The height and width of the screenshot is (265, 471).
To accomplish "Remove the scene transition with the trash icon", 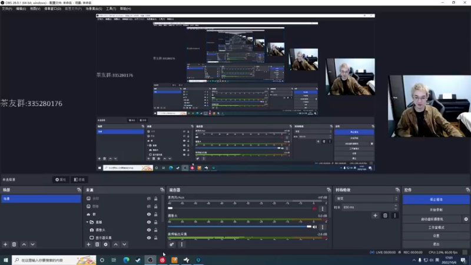I will point(385,216).
